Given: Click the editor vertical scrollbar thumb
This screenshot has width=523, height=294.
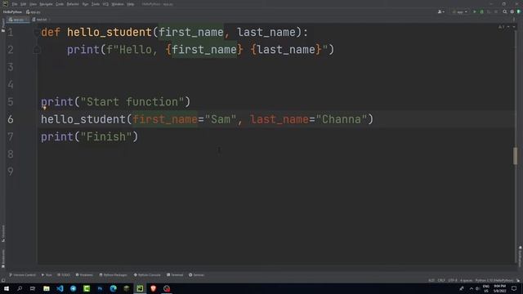Looking at the screenshot, I should click(516, 156).
